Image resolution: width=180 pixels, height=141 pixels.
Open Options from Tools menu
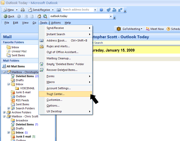click(x=66, y=106)
